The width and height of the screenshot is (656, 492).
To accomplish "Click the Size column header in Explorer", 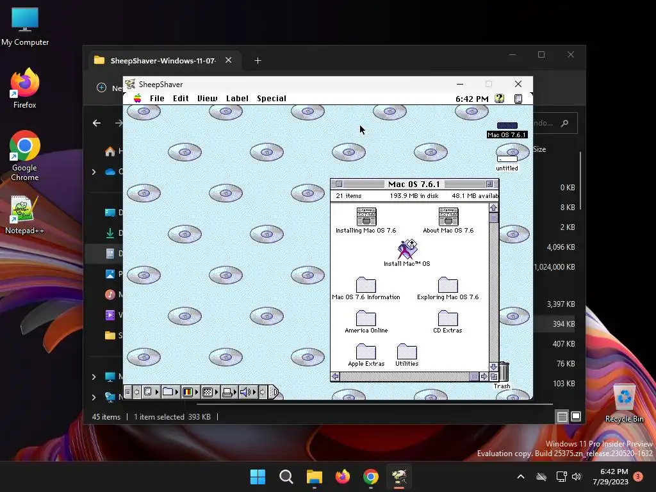I will click(x=539, y=149).
